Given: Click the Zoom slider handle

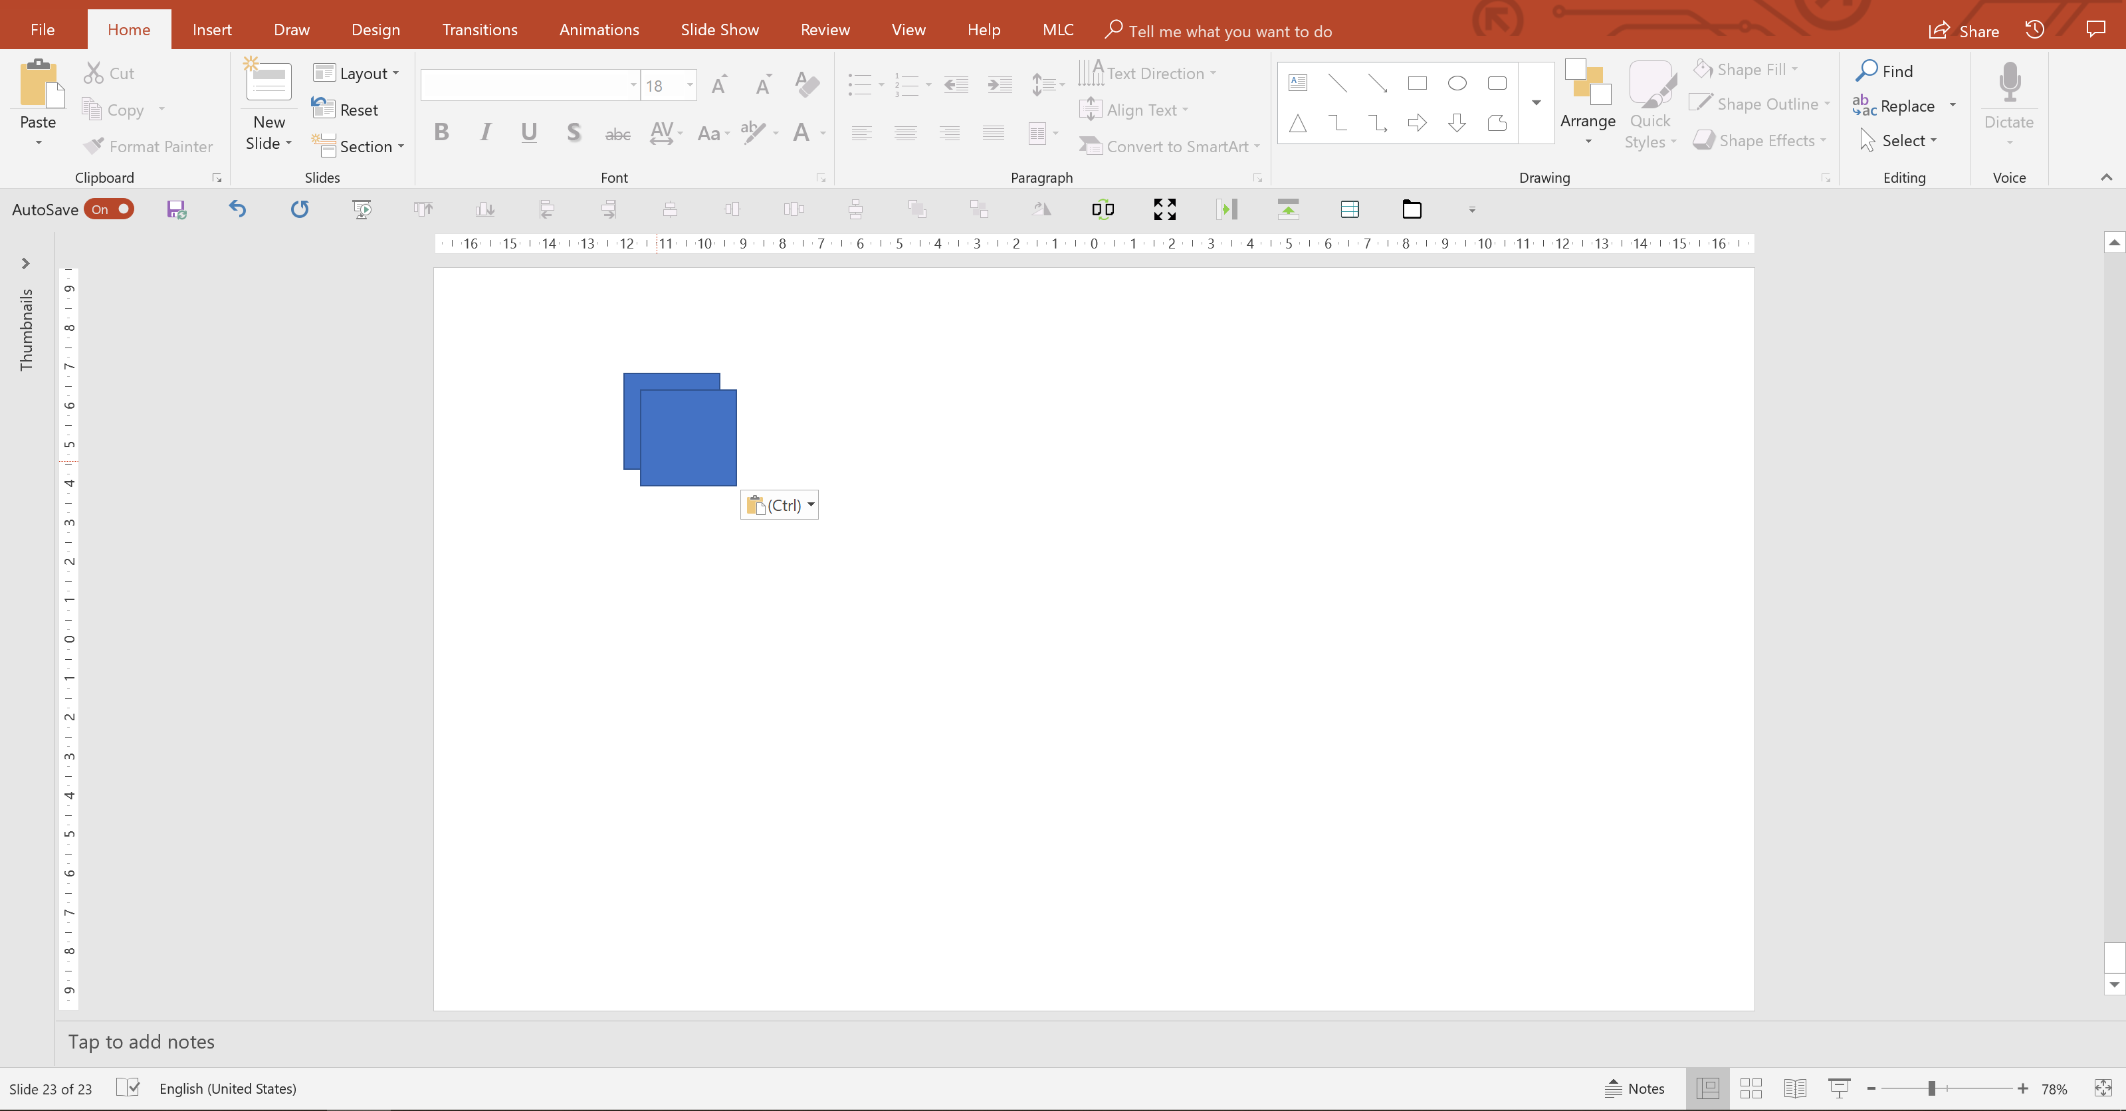Looking at the screenshot, I should click(x=1931, y=1088).
